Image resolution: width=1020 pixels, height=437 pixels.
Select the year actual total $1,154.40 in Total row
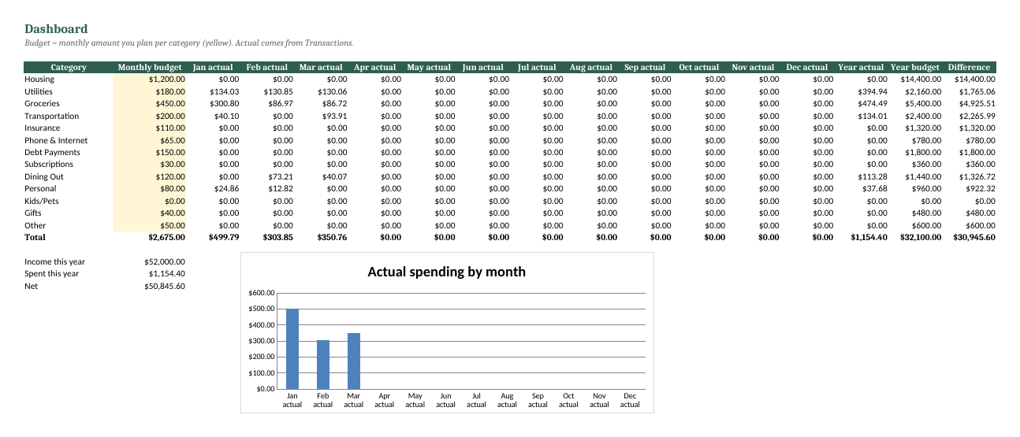point(869,237)
